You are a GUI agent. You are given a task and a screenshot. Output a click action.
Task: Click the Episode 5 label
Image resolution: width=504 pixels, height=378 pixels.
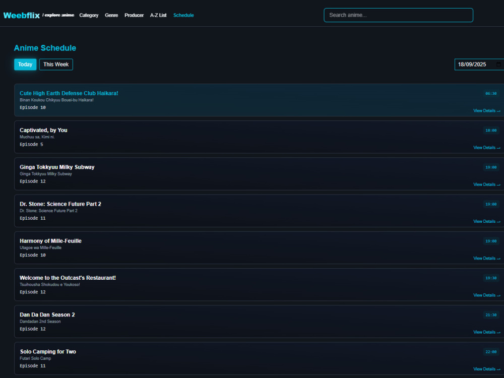click(x=31, y=144)
